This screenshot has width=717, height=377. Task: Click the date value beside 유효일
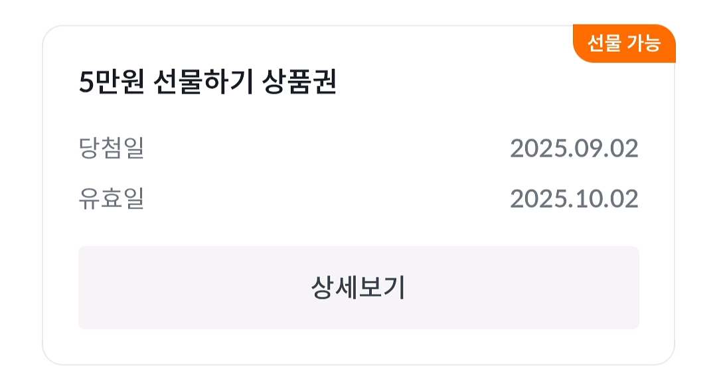tap(574, 198)
